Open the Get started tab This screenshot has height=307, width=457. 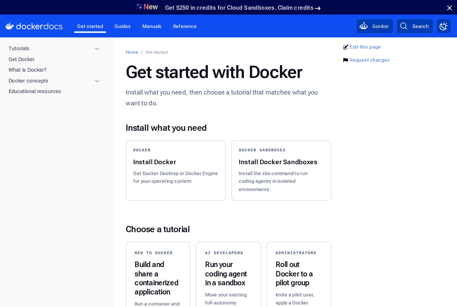tap(90, 26)
